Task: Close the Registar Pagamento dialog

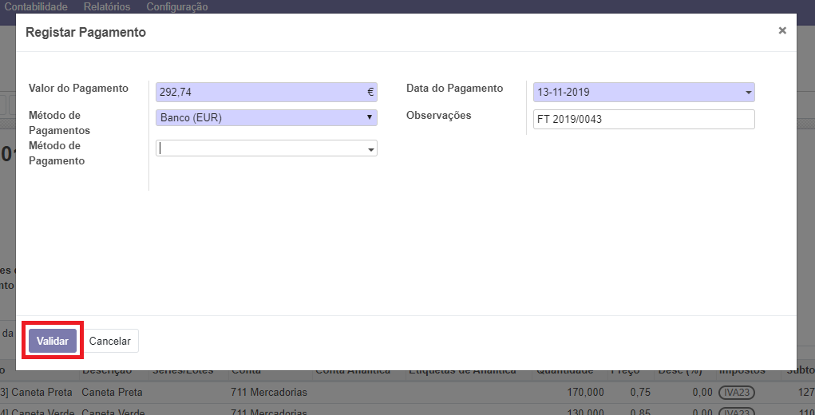Action: tap(782, 30)
